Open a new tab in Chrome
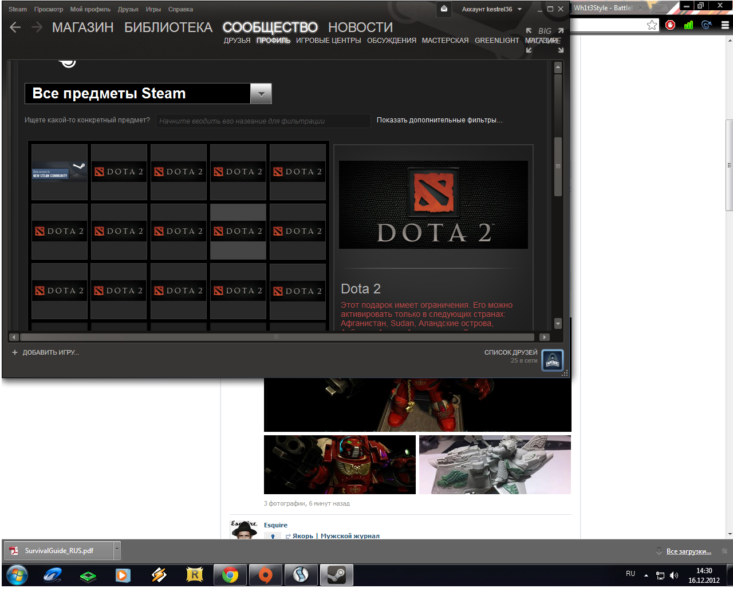This screenshot has width=733, height=604. click(660, 8)
